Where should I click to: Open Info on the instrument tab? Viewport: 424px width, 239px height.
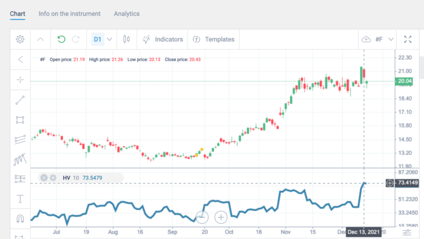coord(69,14)
